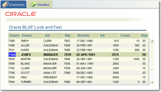Screen dimensions: 161x92
Task: Open the Goodies tab
Action: pyautogui.click(x=40, y=4)
